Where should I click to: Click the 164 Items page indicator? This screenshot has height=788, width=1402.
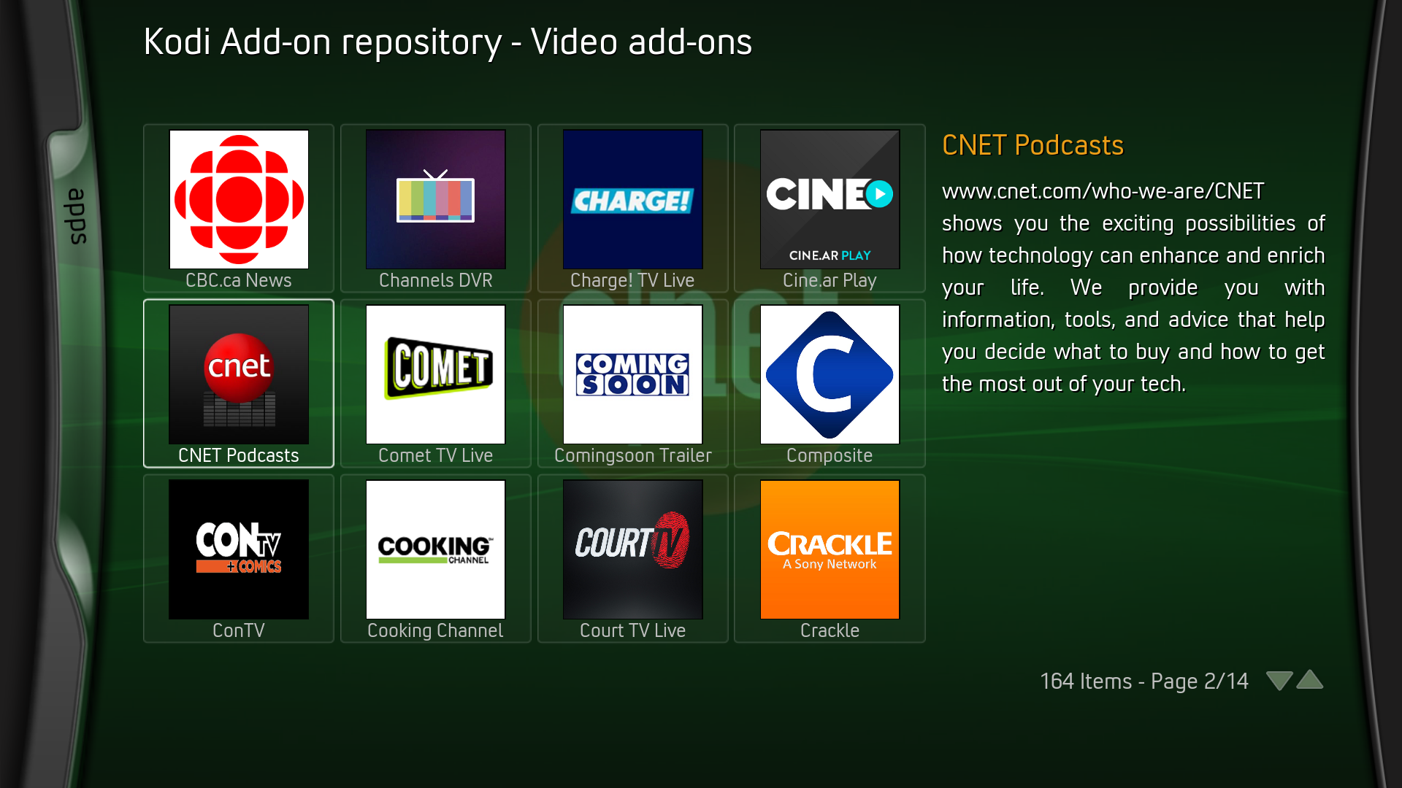[x=1144, y=681]
